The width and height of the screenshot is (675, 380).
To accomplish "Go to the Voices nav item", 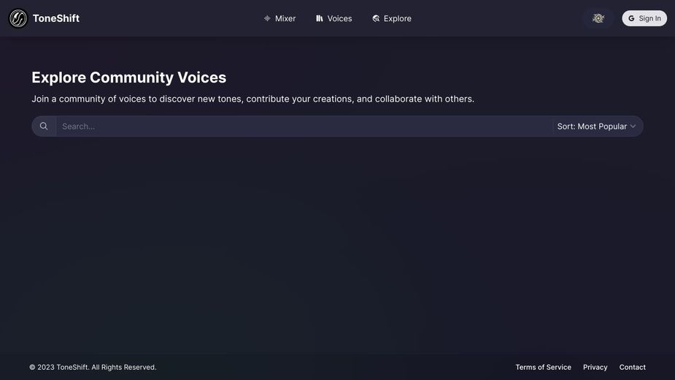I will point(334,18).
